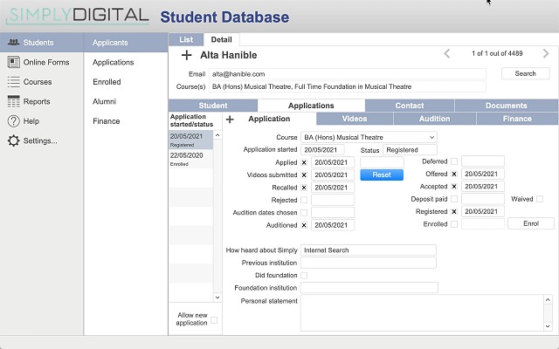Toggle the Recalled checkbox
This screenshot has height=349, width=559.
click(x=304, y=188)
